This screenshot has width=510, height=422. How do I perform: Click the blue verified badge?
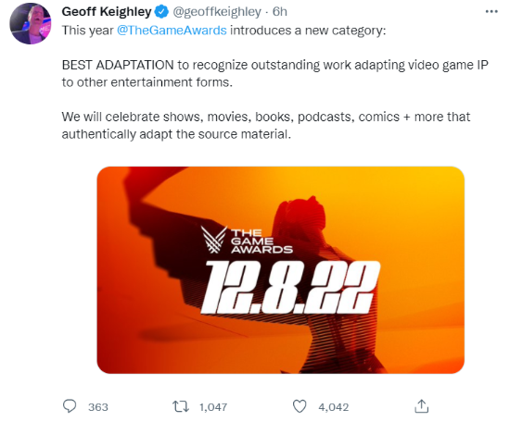[161, 12]
